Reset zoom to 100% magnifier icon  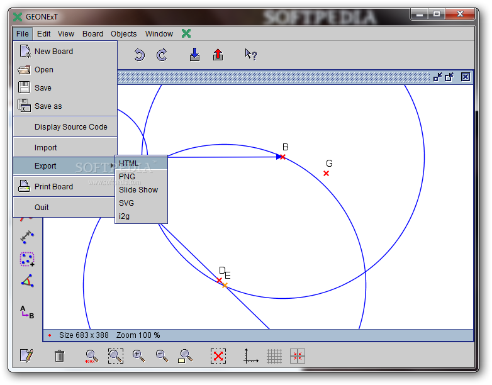(x=91, y=357)
